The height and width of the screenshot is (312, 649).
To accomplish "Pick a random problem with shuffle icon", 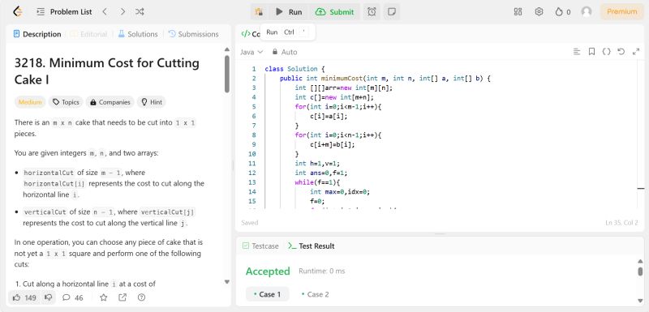I will 140,11.
